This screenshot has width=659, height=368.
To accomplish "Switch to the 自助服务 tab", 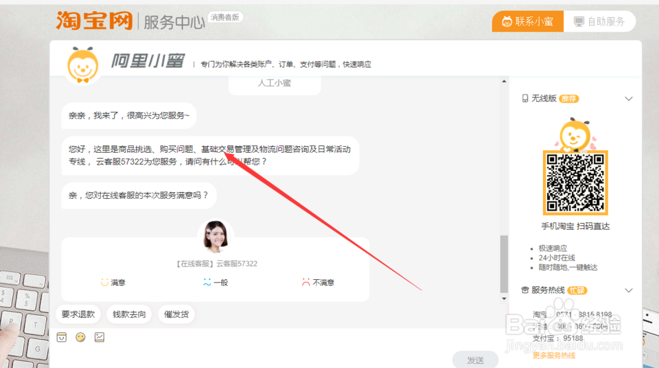I will pos(600,22).
